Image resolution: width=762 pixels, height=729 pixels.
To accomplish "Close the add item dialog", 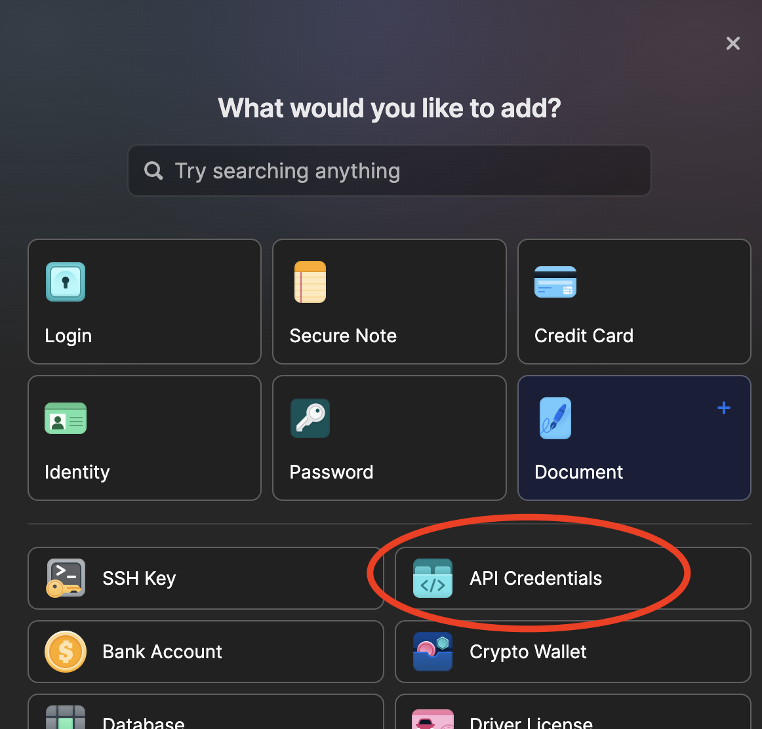I will (x=733, y=43).
